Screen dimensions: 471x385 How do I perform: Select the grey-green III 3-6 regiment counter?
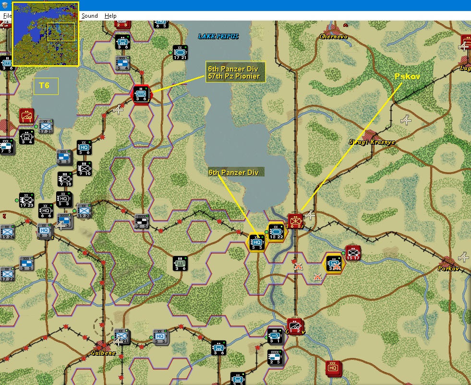coord(180,264)
